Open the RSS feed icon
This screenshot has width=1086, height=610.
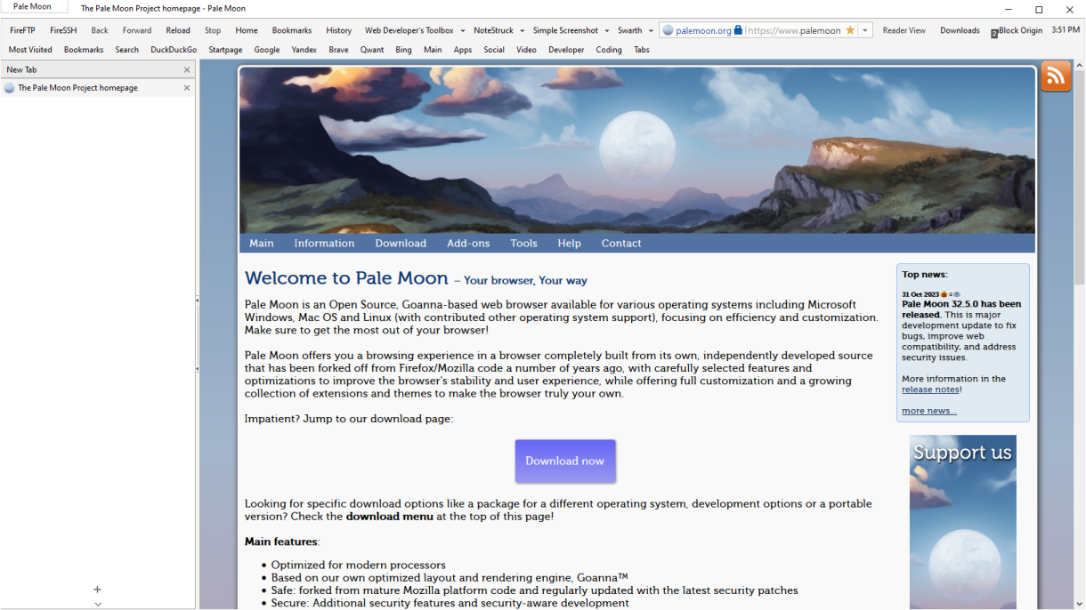coord(1056,76)
